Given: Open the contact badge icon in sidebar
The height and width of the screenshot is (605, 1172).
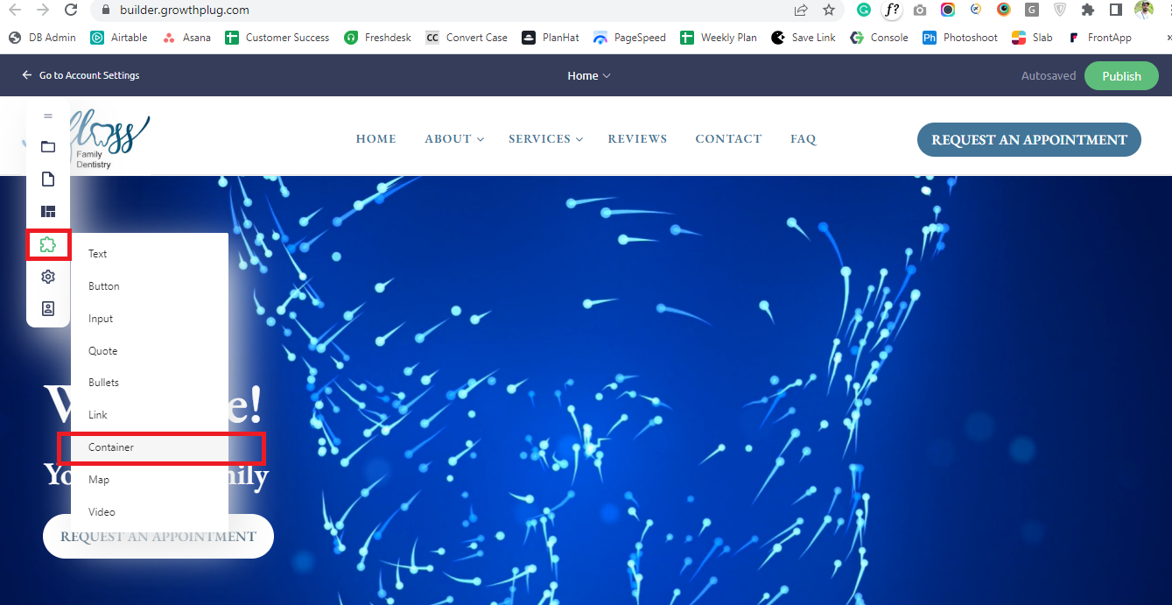Looking at the screenshot, I should [x=48, y=308].
